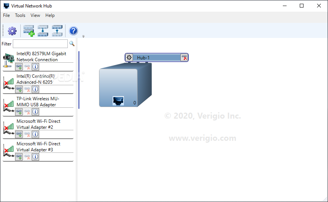328x202 pixels.
Task: Connect TP-Link Wireless MU-MIMO adapter to hub
Action: [19, 112]
